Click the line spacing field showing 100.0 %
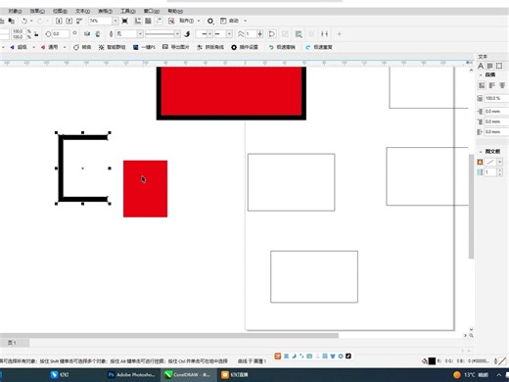Screen dimensions: 509x382 coord(496,98)
